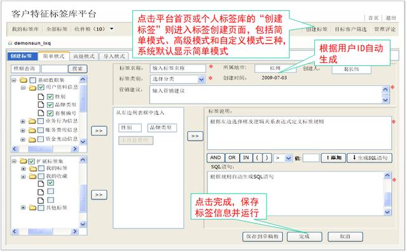Screen dimensions: 407x252
Task: Click the 账务费用信息 folder icon
Action: click(x=32, y=130)
